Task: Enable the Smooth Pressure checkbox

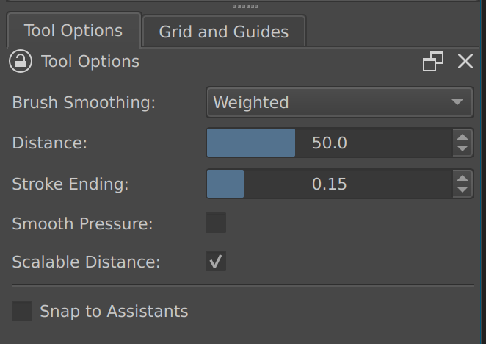Action: click(216, 223)
